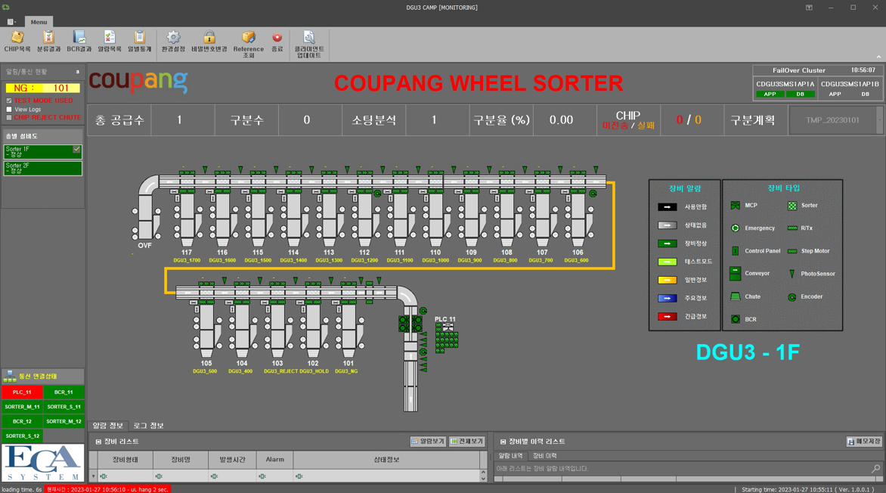
Task: Collapse the 장비 리스트 section
Action: click(x=98, y=442)
